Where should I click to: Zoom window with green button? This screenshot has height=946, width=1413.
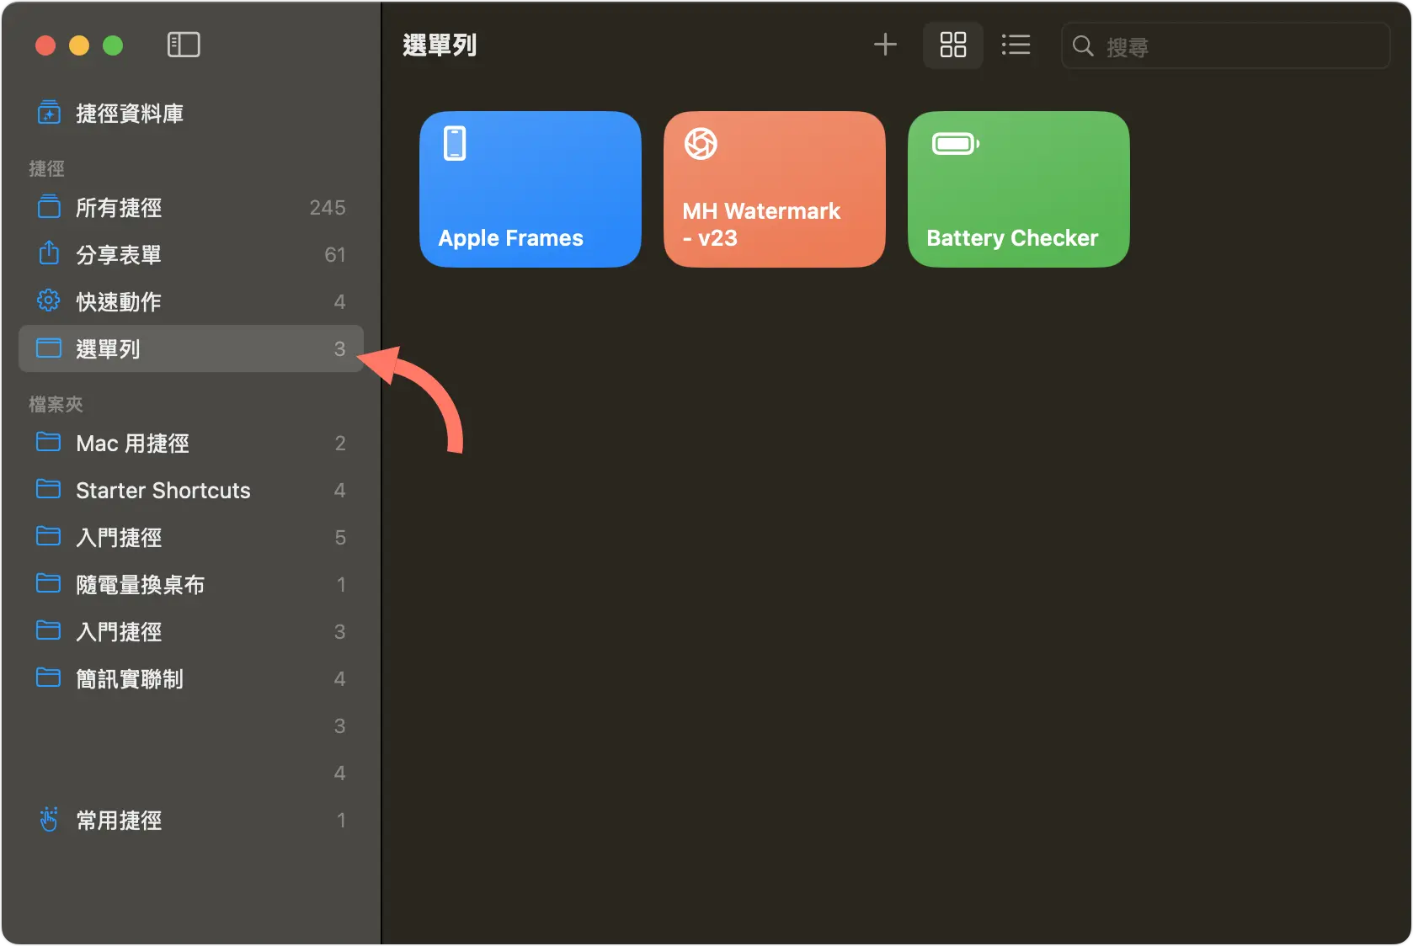coord(113,45)
